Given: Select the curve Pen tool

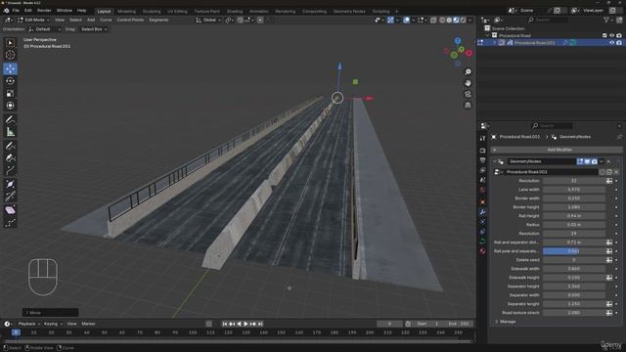Looking at the screenshot, I should [11, 158].
